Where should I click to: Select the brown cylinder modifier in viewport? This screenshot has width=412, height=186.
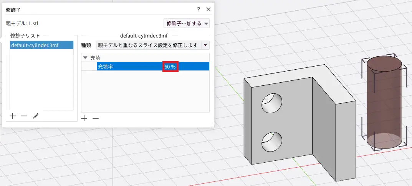click(384, 103)
